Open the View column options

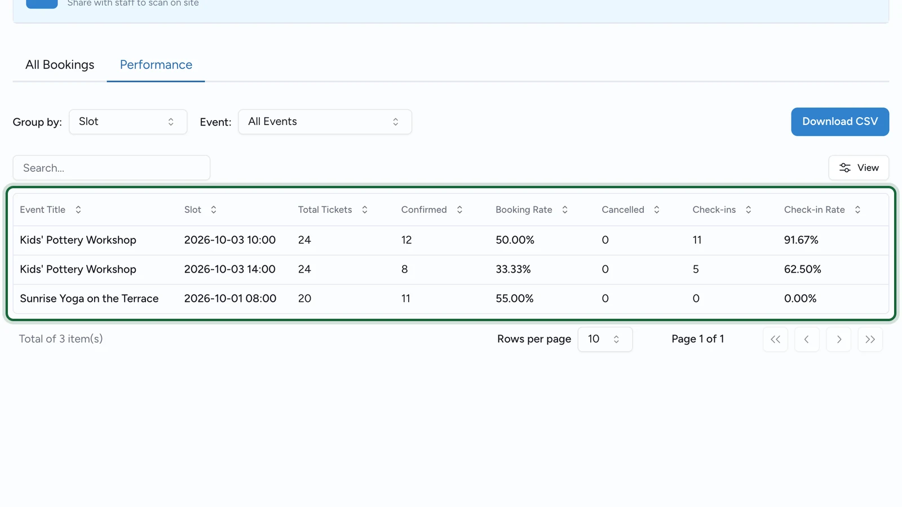859,168
